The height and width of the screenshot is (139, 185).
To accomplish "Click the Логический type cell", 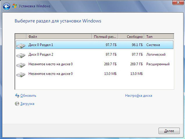I will (156, 54).
